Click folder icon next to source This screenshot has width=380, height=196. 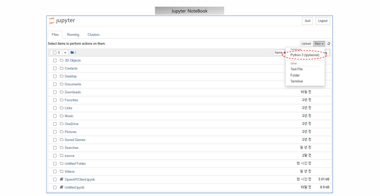[62, 156]
